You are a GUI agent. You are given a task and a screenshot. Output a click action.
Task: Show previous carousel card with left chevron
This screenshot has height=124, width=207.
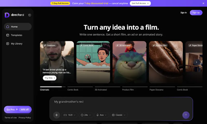pos(46,62)
